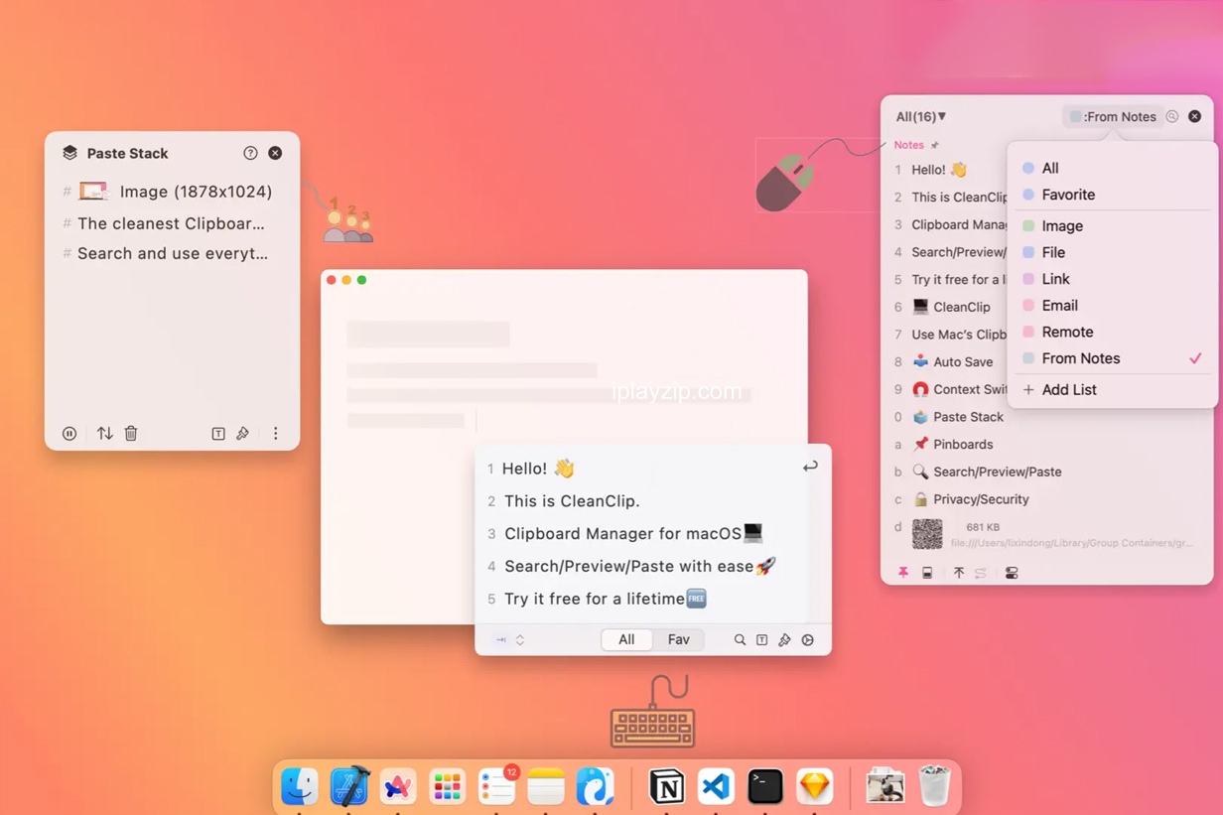The width and height of the screenshot is (1223, 815).
Task: Click the circular arrow icon in popup toolbar
Action: pyautogui.click(x=808, y=640)
